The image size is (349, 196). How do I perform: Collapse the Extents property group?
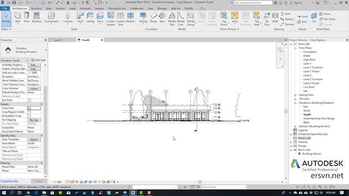point(41,104)
